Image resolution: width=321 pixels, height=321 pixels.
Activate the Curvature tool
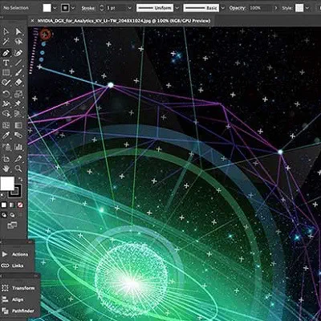(x=18, y=53)
